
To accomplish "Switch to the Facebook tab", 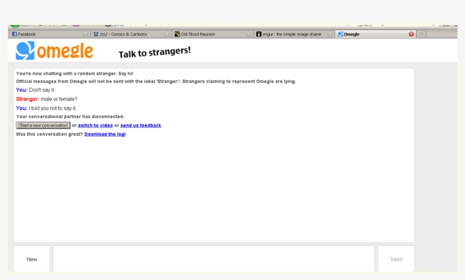I will (x=50, y=34).
